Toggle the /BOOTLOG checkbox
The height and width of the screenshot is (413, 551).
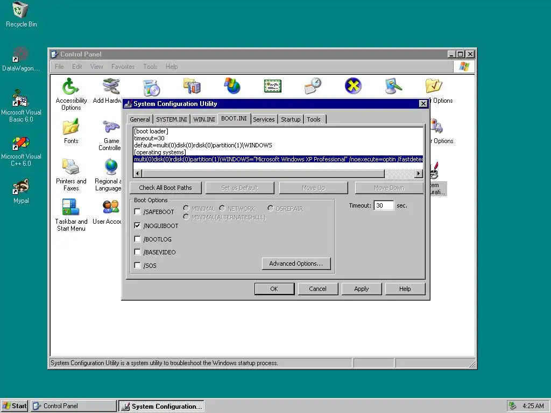[137, 239]
